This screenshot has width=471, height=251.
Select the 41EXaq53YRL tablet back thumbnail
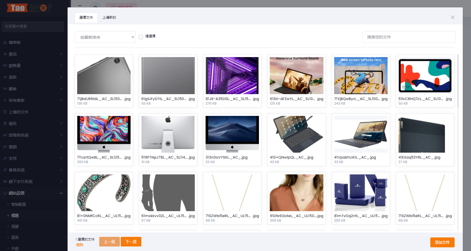coord(425,134)
